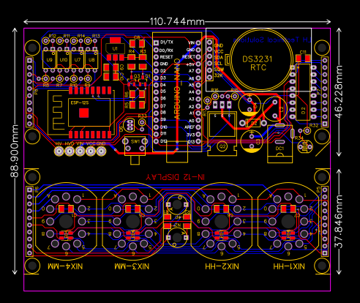The width and height of the screenshot is (360, 303).
Task: Select the NIX3-MM nixie tube label
Action: pyautogui.click(x=132, y=266)
